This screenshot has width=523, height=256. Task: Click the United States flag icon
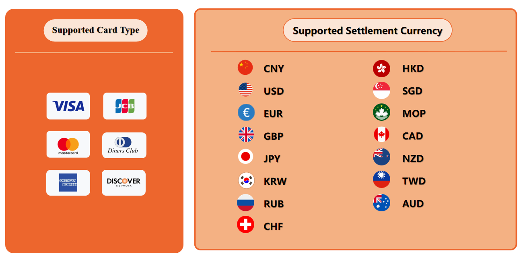click(245, 89)
